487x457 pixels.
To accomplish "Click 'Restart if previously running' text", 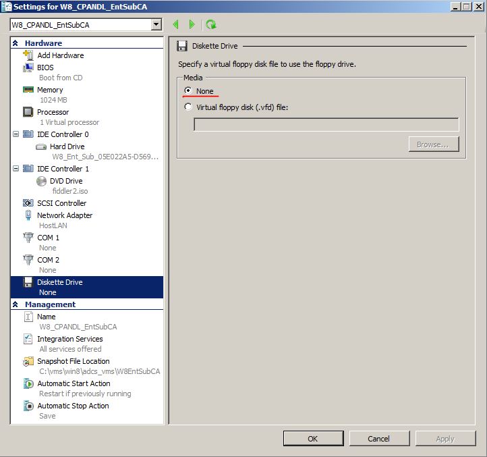I will pos(85,394).
